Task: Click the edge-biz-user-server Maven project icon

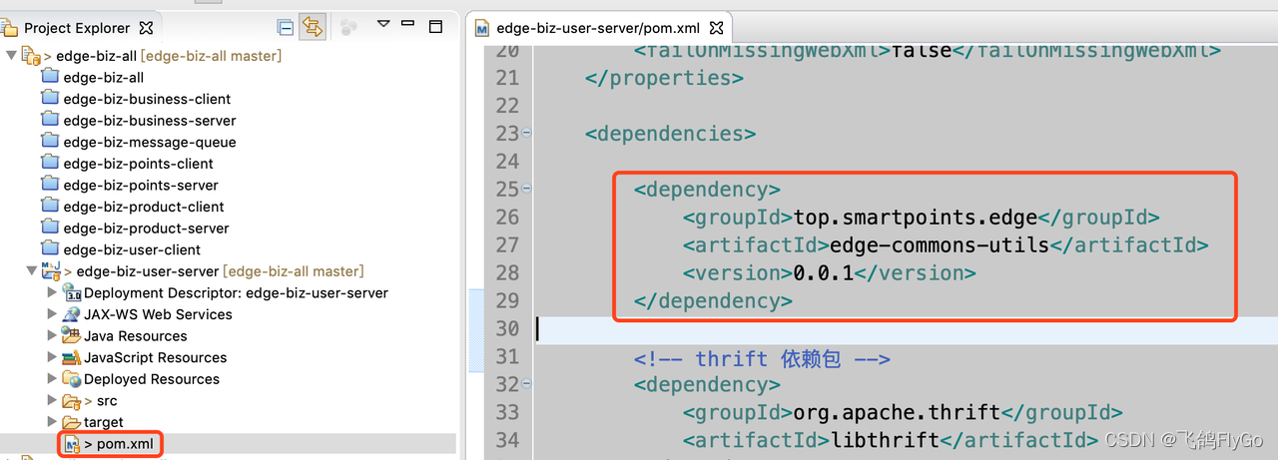Action: click(51, 270)
